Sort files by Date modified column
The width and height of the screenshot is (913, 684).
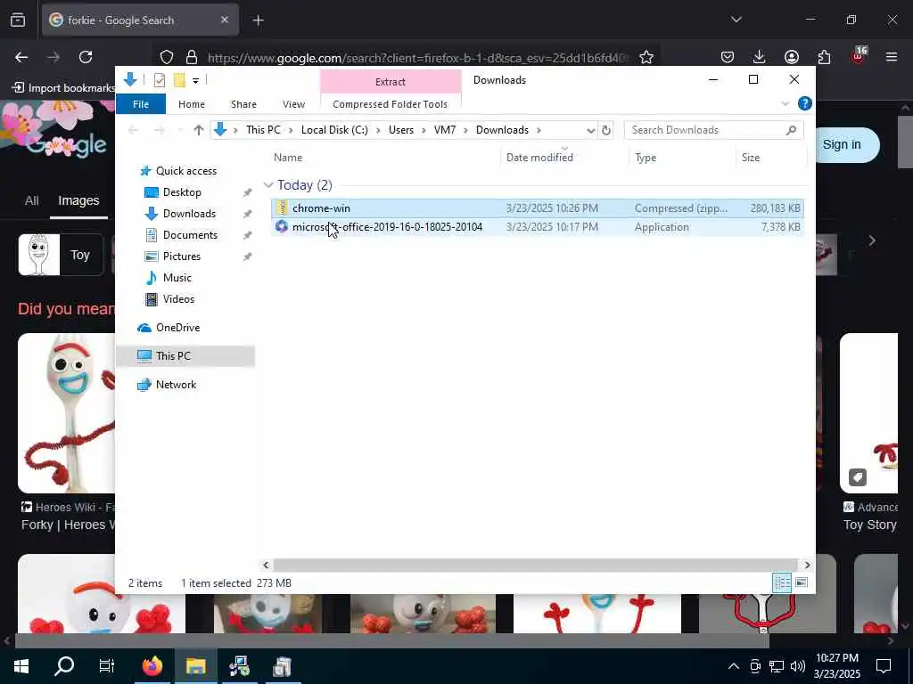539,158
